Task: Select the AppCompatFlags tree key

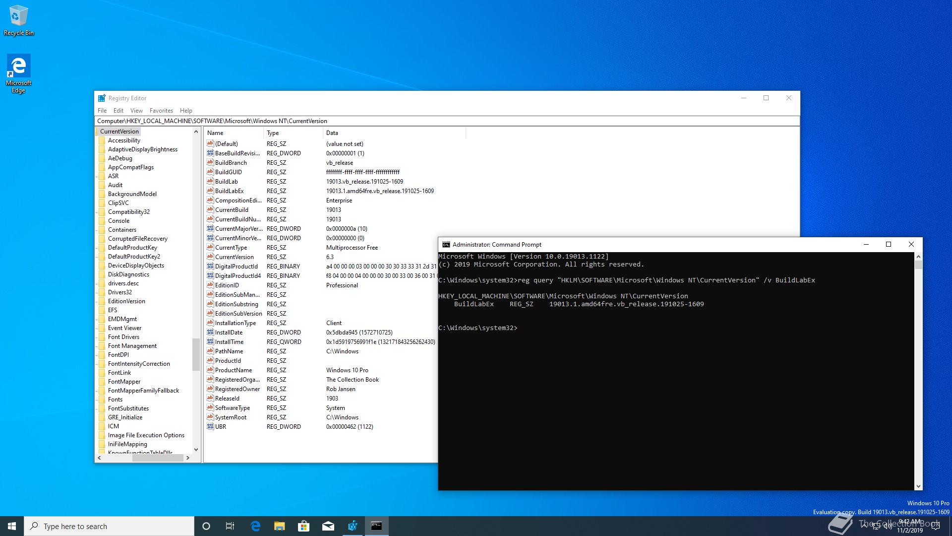Action: click(x=131, y=167)
